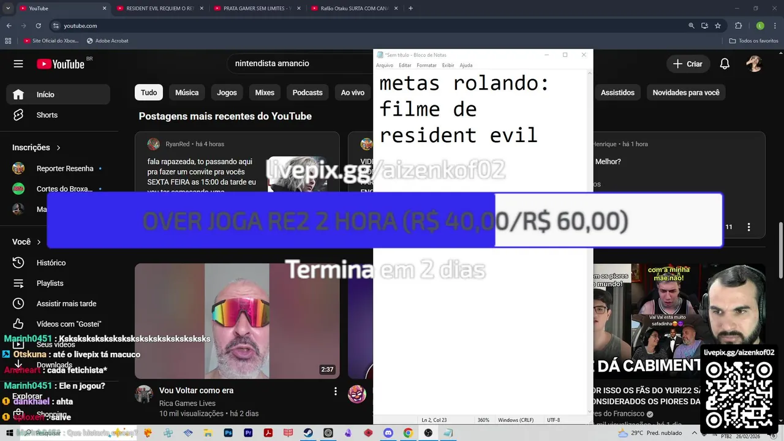Open the Chrome tab search dropdown

click(x=7, y=9)
